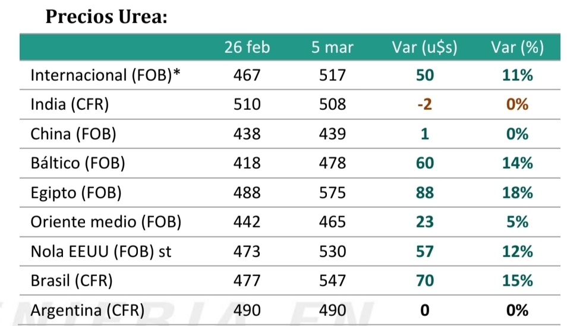Click the "Oriente medio (FOB)" row label
567x326 pixels.
click(x=106, y=222)
